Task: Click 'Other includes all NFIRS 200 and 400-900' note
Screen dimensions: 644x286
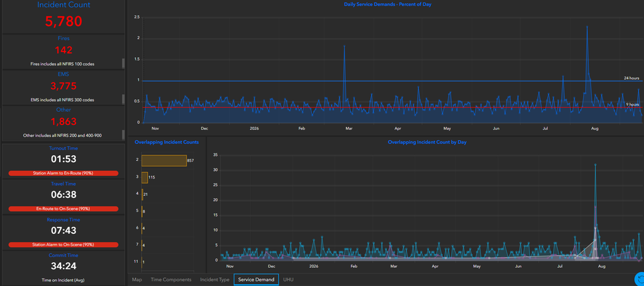Action: tap(64, 135)
